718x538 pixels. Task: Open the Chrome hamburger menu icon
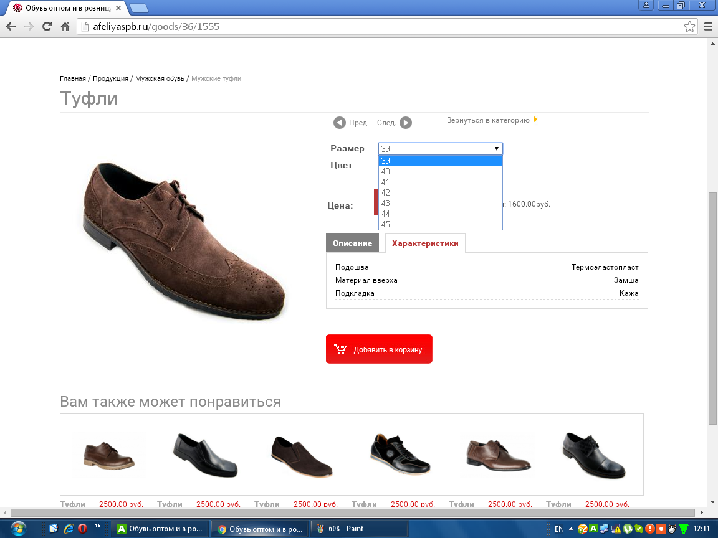point(708,27)
